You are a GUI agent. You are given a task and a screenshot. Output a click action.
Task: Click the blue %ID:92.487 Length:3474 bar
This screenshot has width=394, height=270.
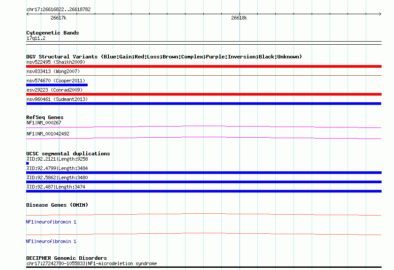point(204,191)
